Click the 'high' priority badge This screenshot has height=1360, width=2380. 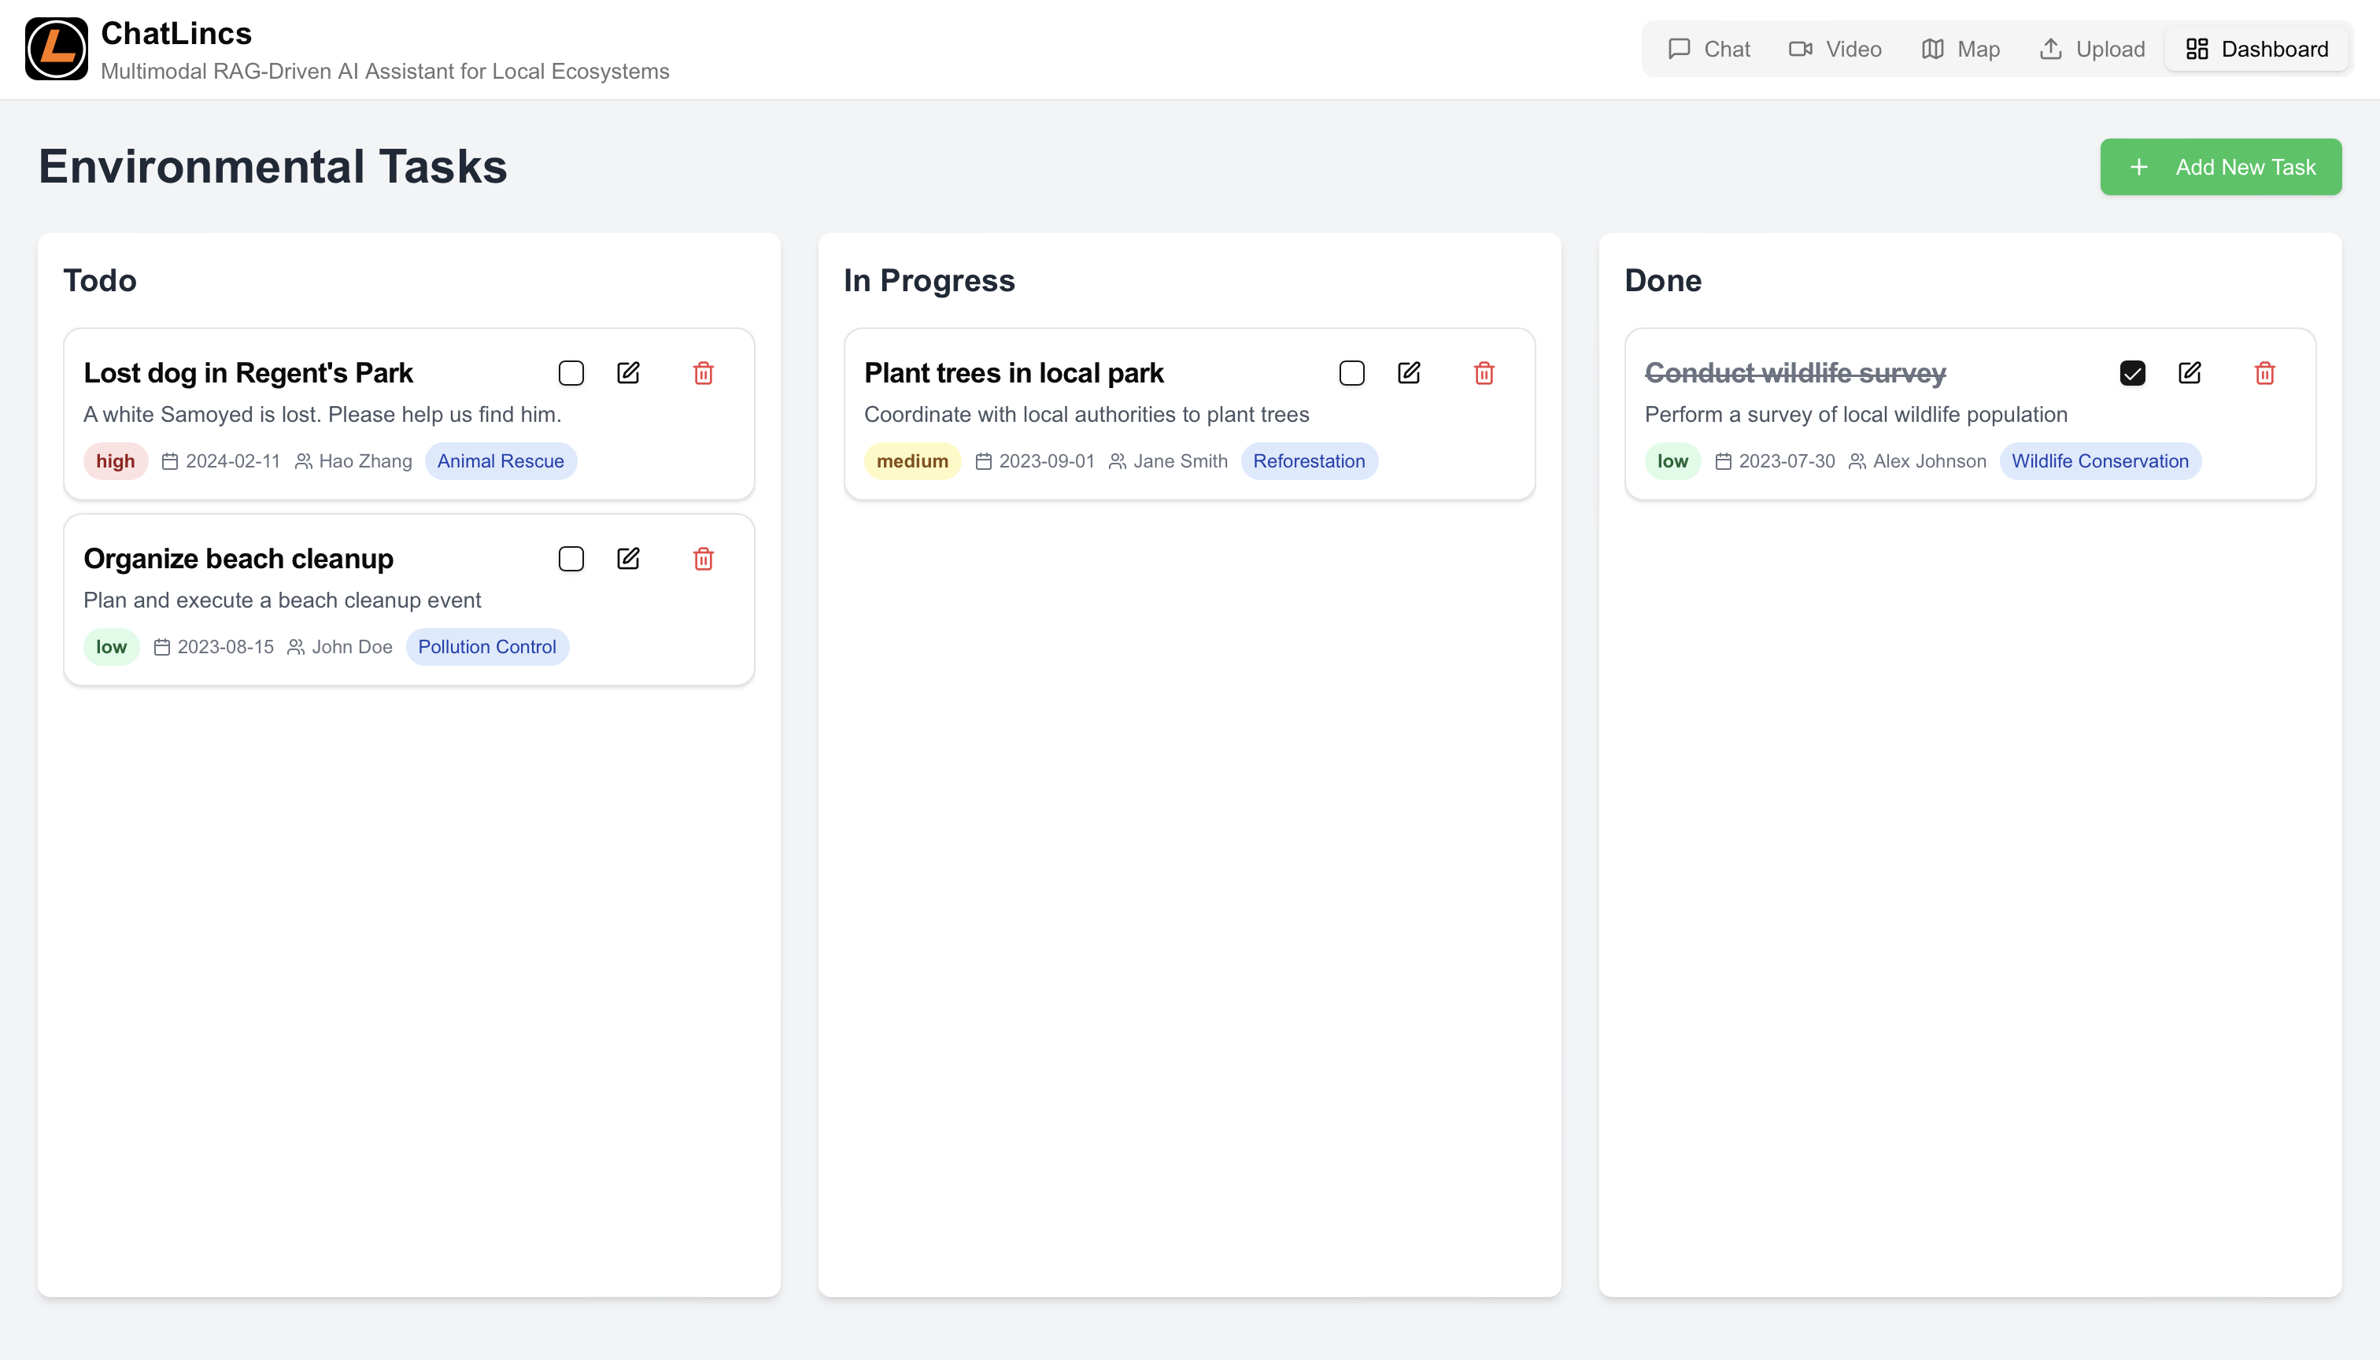115,460
